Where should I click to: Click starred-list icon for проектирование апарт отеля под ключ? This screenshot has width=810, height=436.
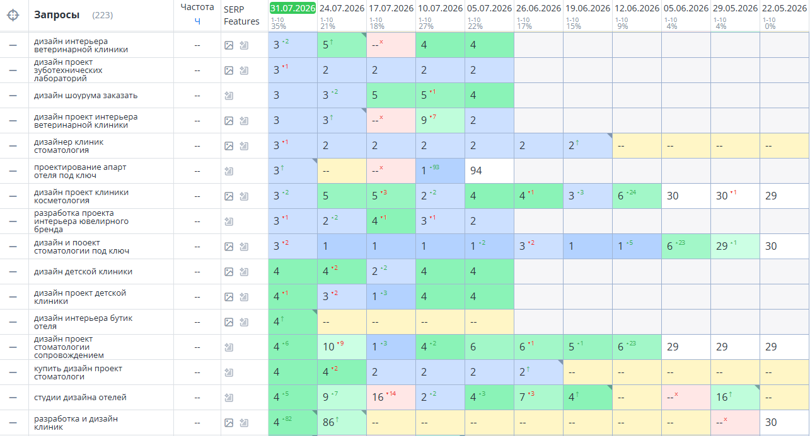pos(229,171)
